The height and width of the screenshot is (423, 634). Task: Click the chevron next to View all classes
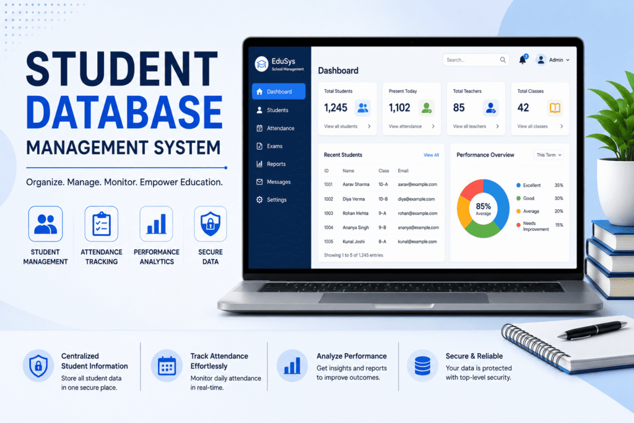pyautogui.click(x=562, y=126)
